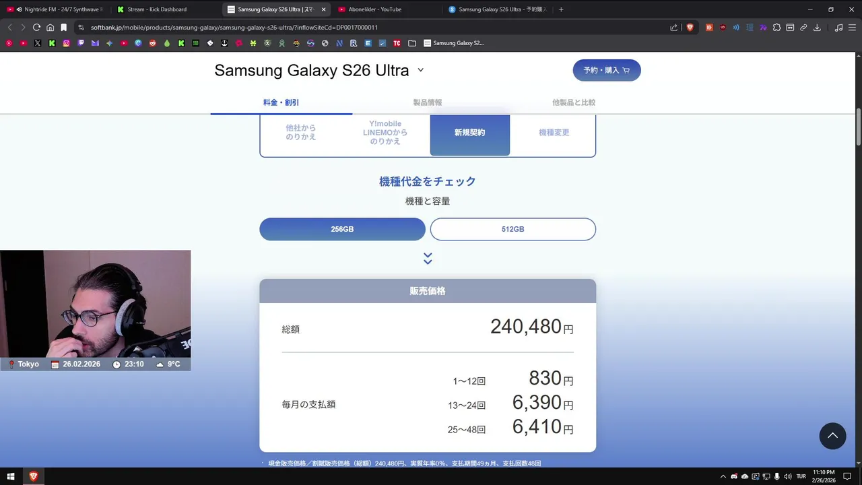Open the browser home page icon
Image resolution: width=862 pixels, height=485 pixels.
50,28
